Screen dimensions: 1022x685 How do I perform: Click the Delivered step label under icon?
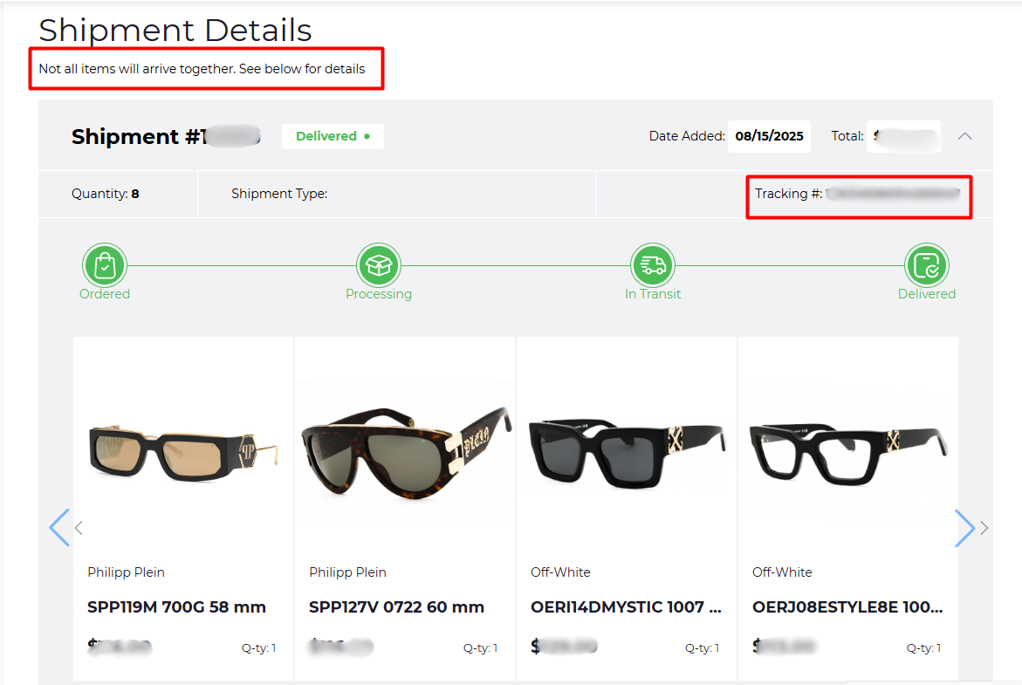[927, 294]
